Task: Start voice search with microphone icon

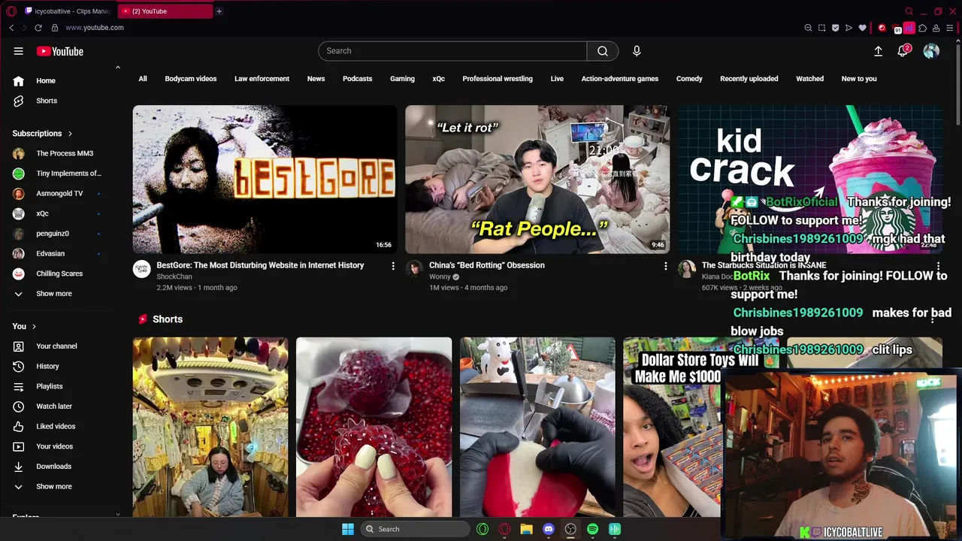Action: (x=637, y=51)
